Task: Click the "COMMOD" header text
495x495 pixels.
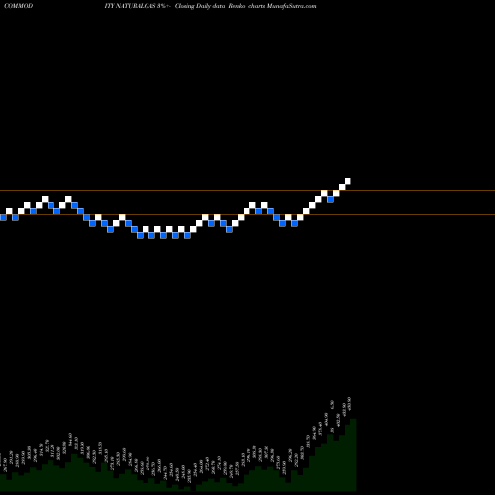Action: tap(18, 6)
